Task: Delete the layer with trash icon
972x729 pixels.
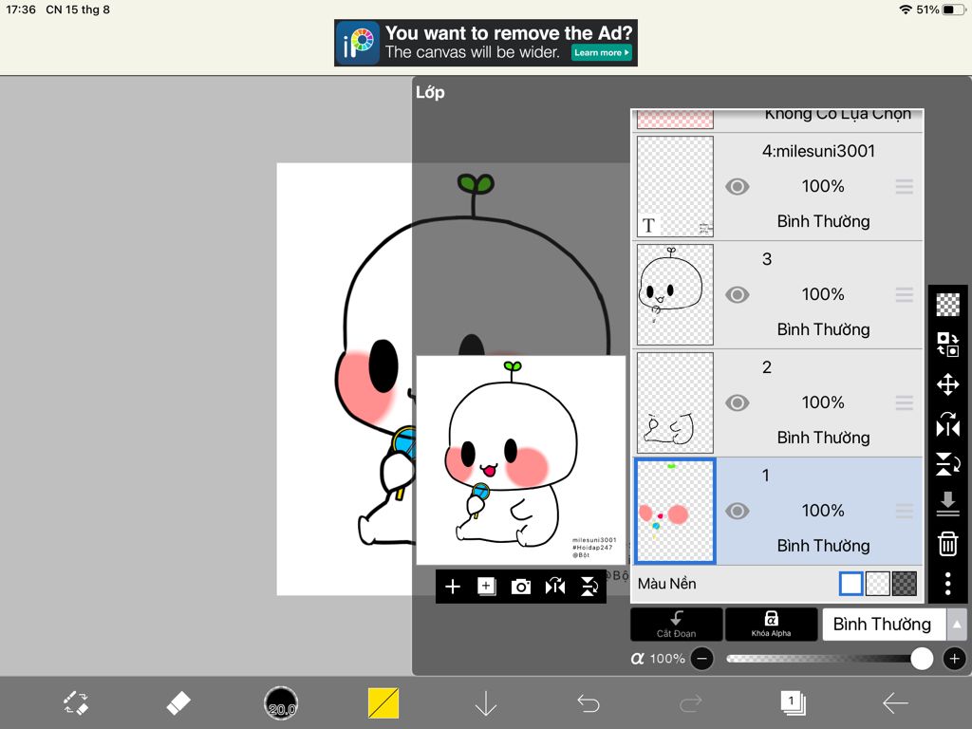Action: tap(948, 544)
